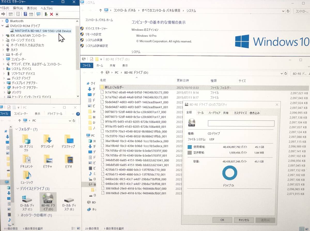Open the 操作(A) menu in Device Manager
Image resolution: width=310 pixels, height=231 pixels.
pos(18,8)
